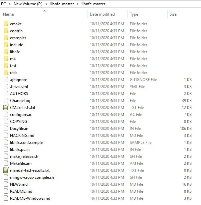Select the .gitignore file icon

pos(6,80)
